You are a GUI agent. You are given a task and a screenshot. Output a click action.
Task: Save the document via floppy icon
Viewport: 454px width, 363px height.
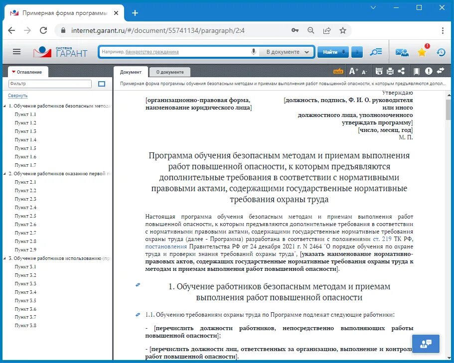pos(379,71)
